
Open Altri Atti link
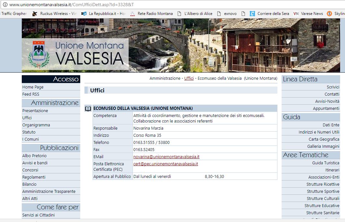click(30, 199)
